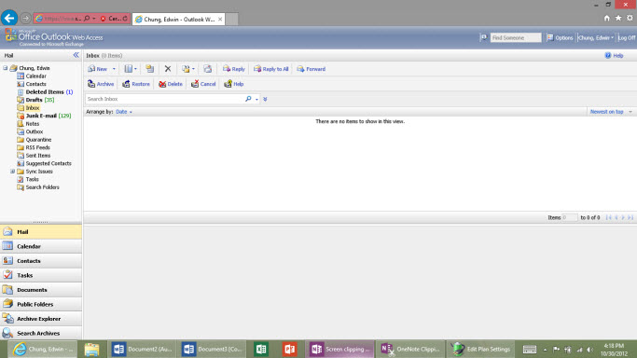Toggle the Newest on top sort order
Screen dimensions: 637x358
(606, 112)
